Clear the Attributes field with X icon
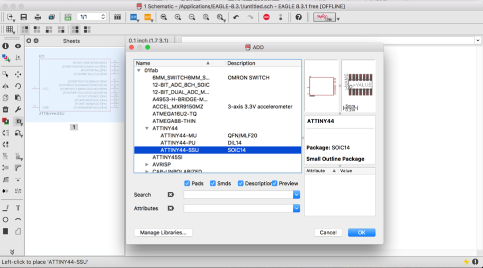Screen dimensions: 483x268 (171, 208)
